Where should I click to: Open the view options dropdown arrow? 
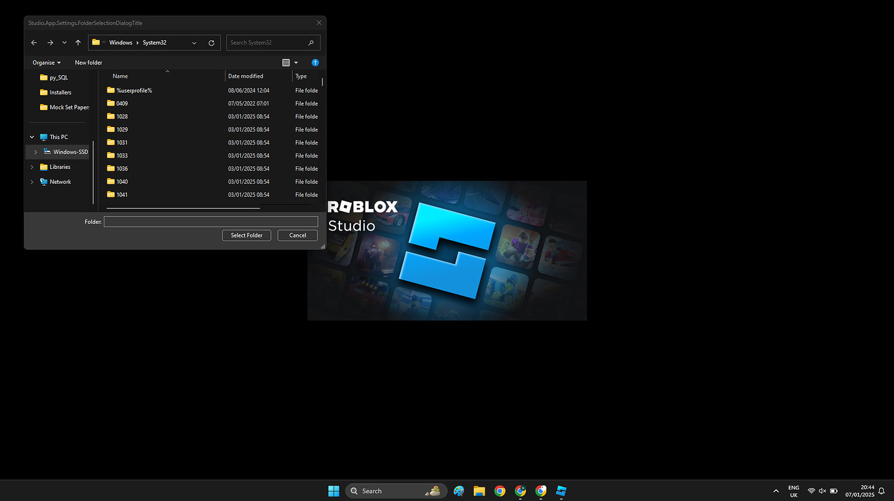(x=296, y=62)
